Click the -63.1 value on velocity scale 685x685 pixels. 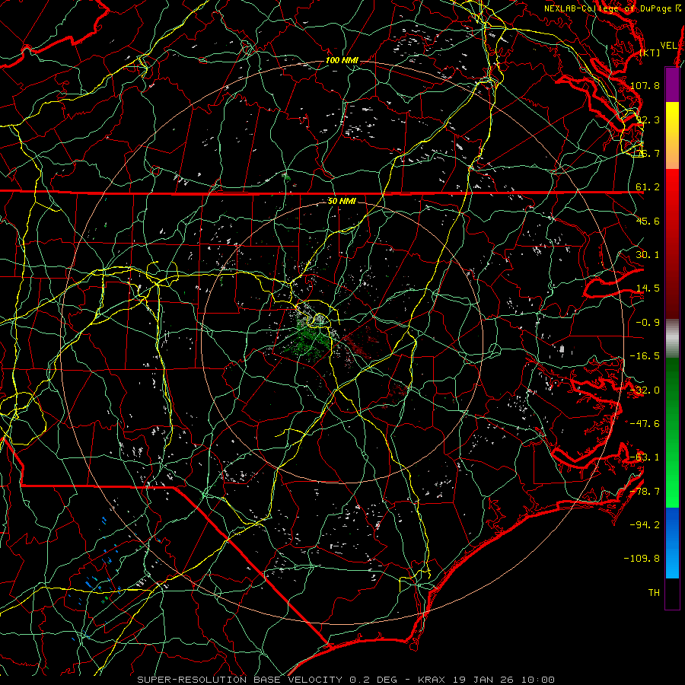645,457
